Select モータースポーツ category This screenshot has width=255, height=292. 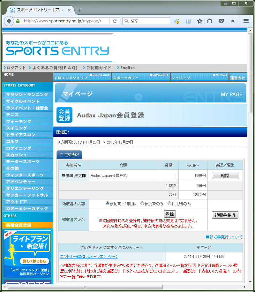tap(28, 162)
